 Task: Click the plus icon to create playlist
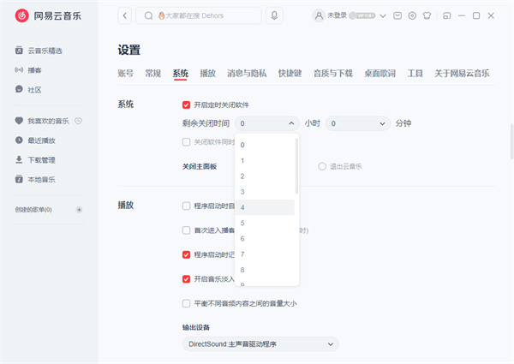[x=79, y=210]
